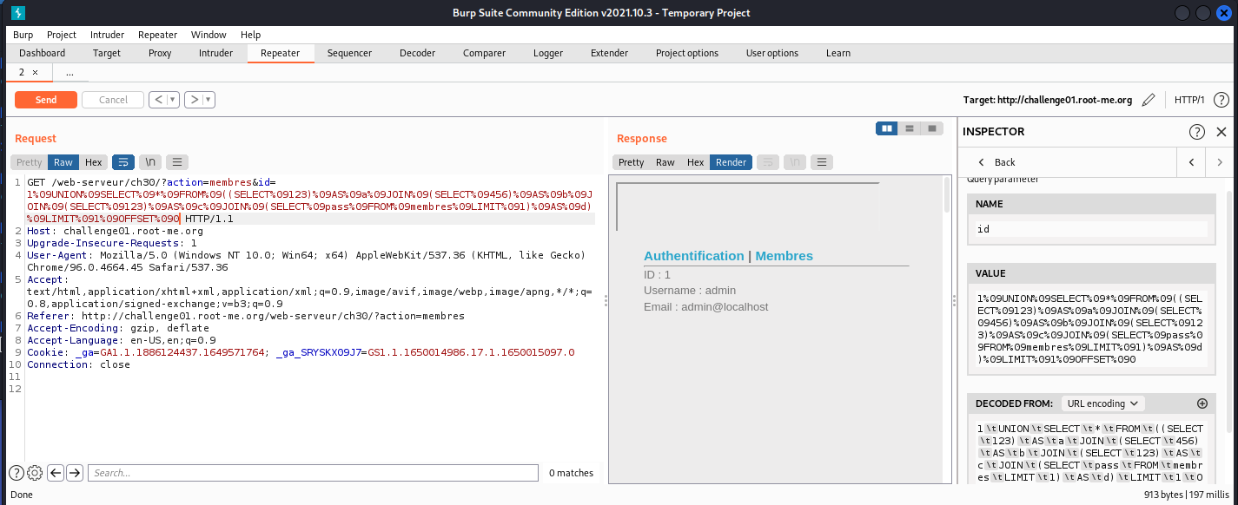Switch to the Dashboard tab
This screenshot has width=1238, height=505.
click(42, 53)
